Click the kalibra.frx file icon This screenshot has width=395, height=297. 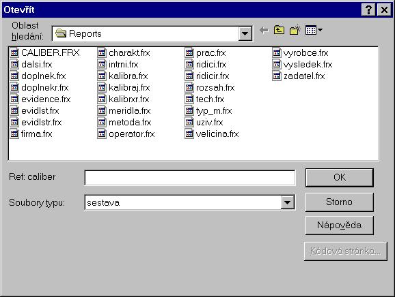(x=102, y=76)
